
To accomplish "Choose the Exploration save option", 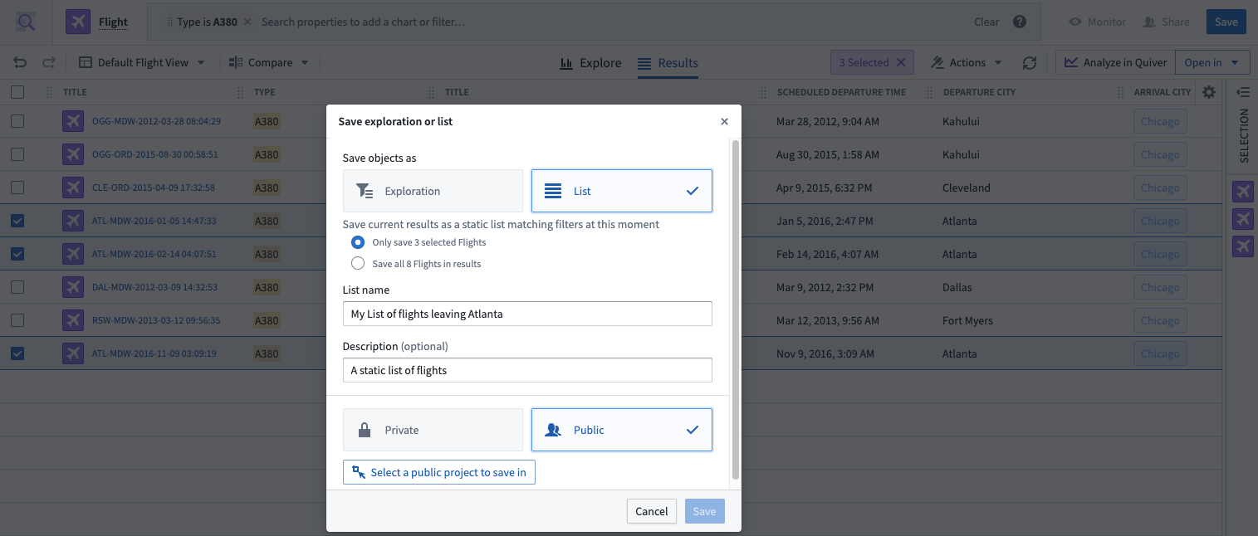I will click(433, 191).
